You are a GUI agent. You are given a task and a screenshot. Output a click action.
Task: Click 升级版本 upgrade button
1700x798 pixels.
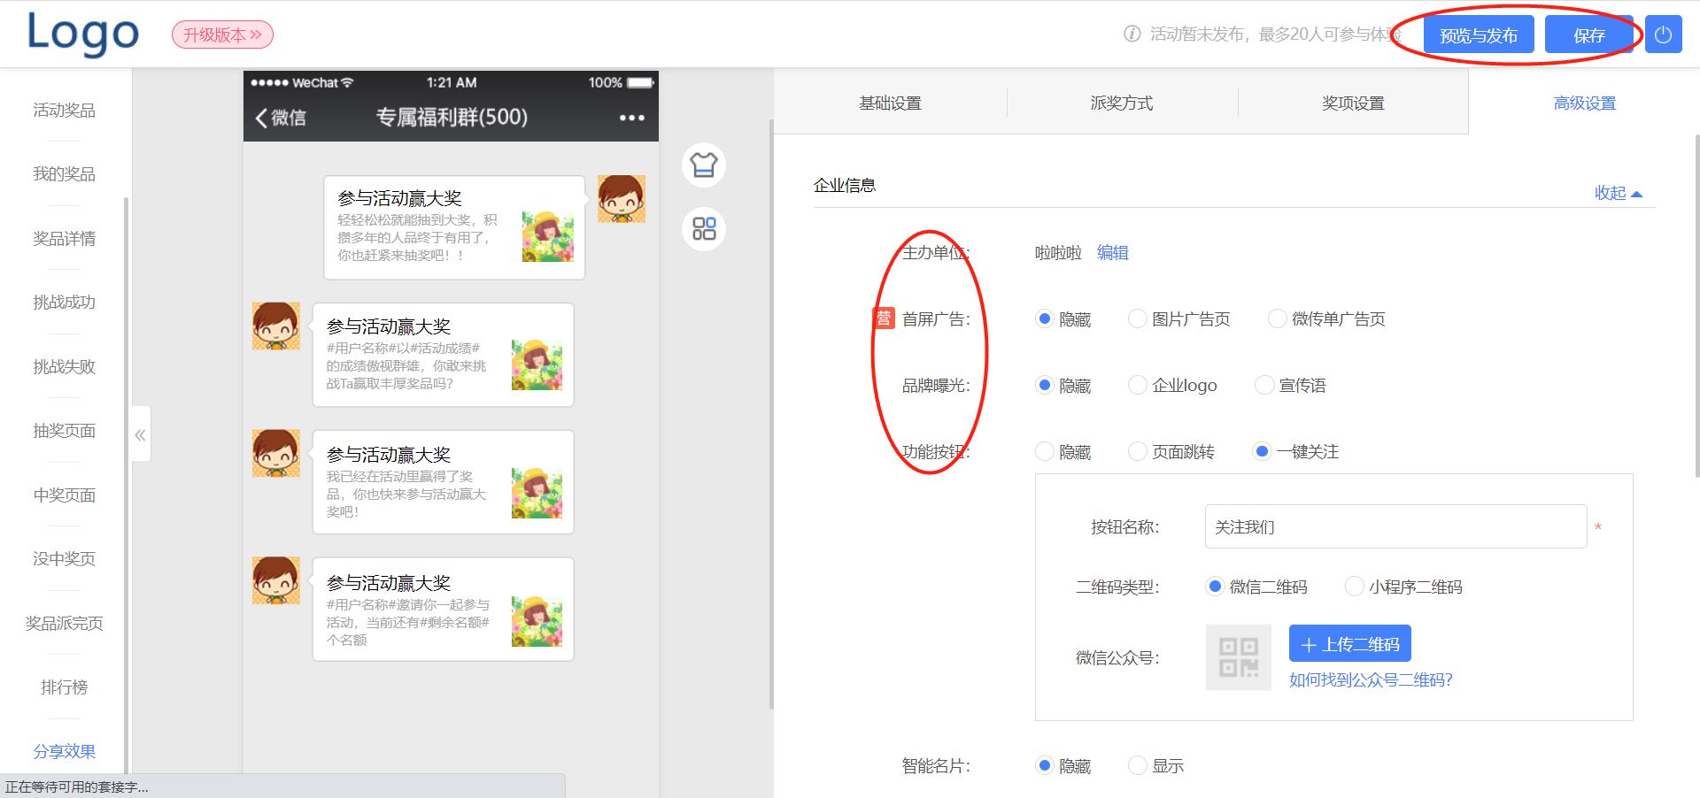222,35
